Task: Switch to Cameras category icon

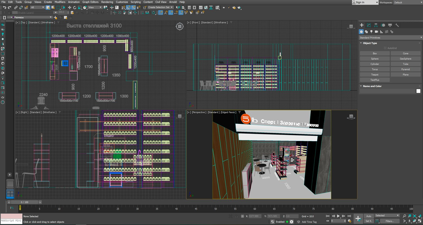Action: (x=376, y=32)
